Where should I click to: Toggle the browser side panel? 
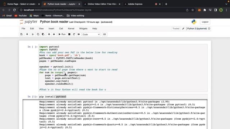click(x=216, y=10)
